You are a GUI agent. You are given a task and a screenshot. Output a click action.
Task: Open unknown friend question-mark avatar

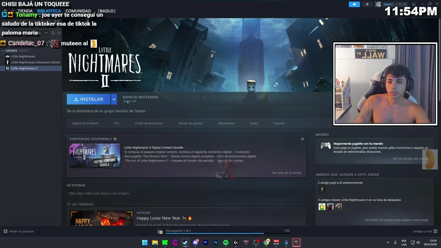pyautogui.click(x=322, y=189)
